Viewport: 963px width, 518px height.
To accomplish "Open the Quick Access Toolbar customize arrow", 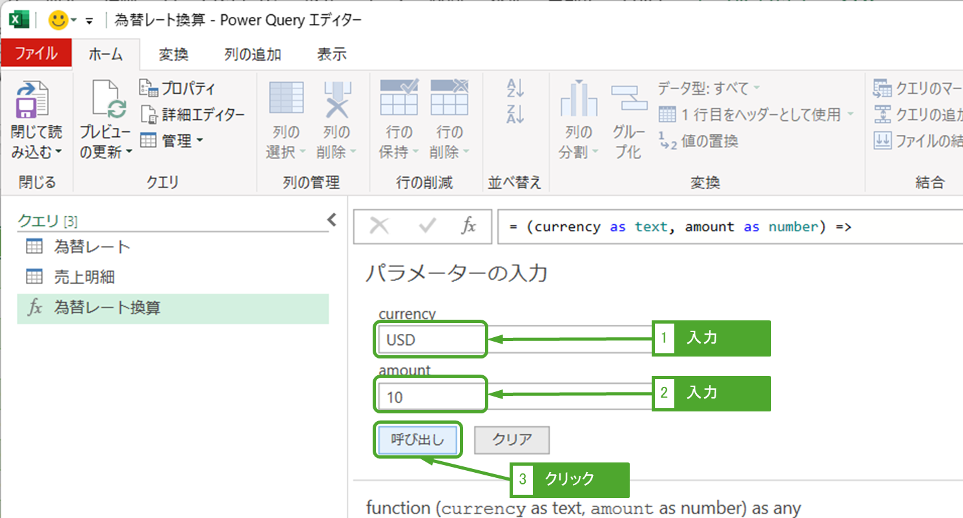I will 89,21.
